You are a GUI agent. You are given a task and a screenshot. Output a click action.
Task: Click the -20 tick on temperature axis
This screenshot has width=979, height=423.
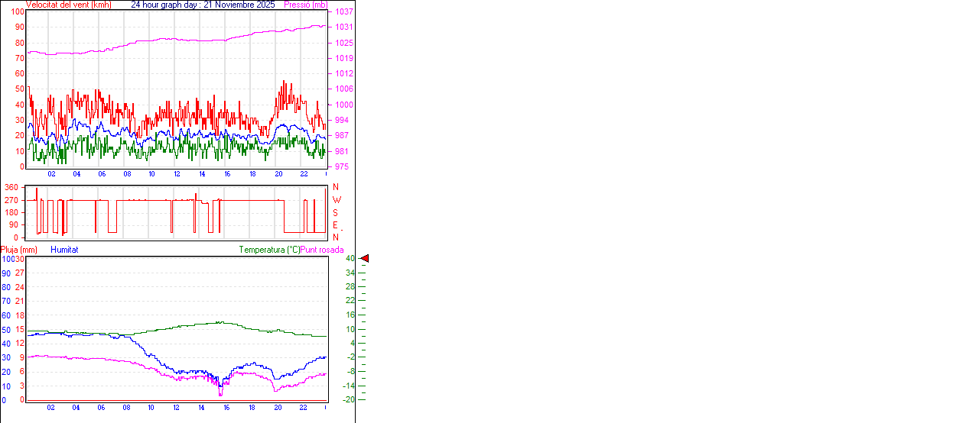pyautogui.click(x=349, y=399)
